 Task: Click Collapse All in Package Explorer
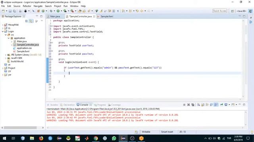pyautogui.click(x=27, y=21)
